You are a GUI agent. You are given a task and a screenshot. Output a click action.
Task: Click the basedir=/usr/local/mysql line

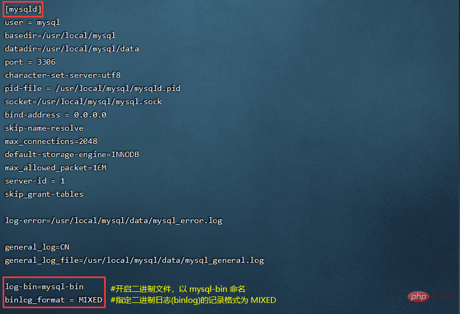pos(60,36)
